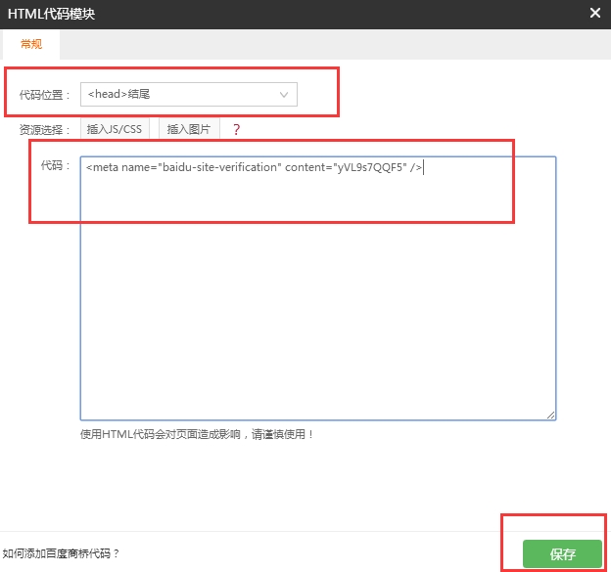Click inside the 代码 text area

(318, 288)
